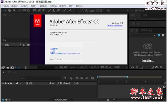Open behance.net/ashthorp link in splash
This screenshot has width=167, height=102.
tap(115, 25)
